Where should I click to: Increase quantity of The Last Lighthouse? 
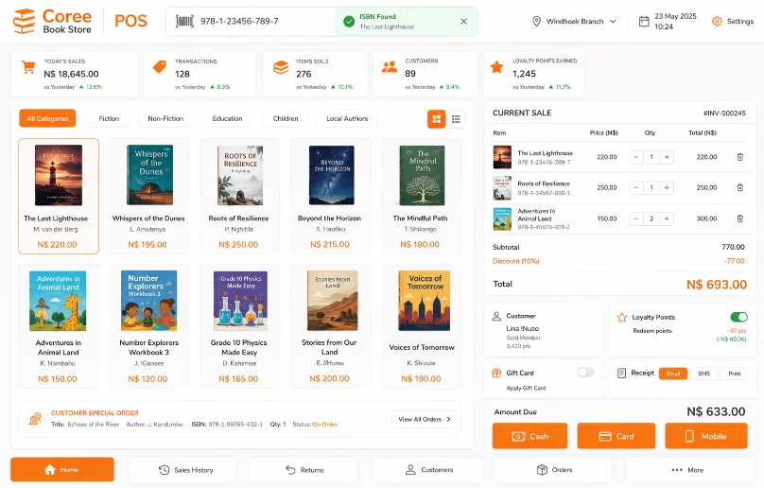tap(667, 157)
